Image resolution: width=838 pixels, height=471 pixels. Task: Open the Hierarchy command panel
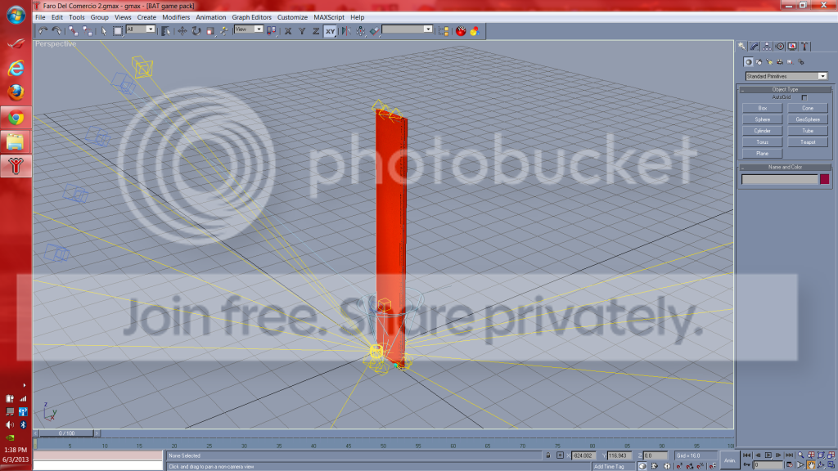point(766,47)
